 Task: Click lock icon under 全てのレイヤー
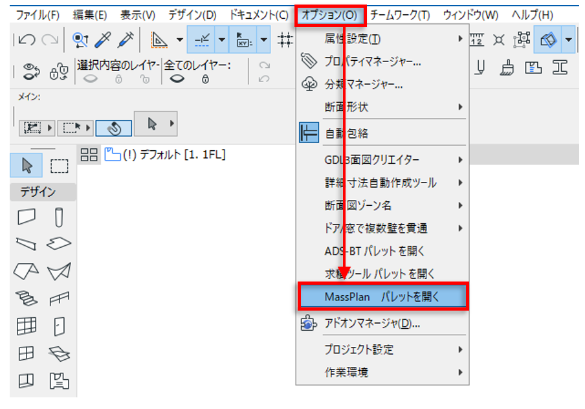[x=205, y=79]
